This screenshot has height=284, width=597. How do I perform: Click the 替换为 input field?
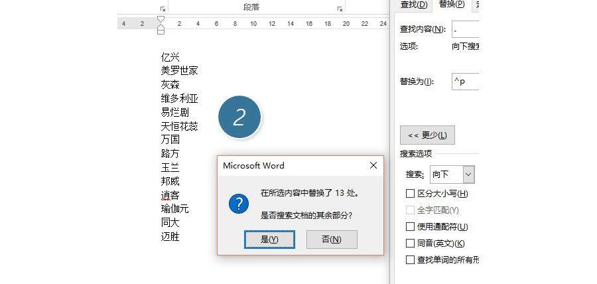click(x=465, y=82)
